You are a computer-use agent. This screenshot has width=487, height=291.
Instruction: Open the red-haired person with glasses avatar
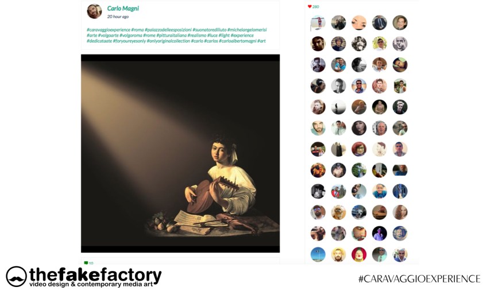point(359,149)
